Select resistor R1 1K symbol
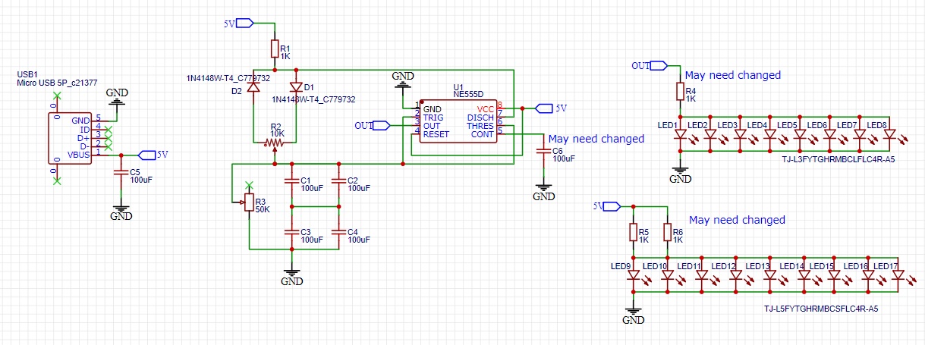Viewport: 925px width, 345px height. (x=274, y=50)
